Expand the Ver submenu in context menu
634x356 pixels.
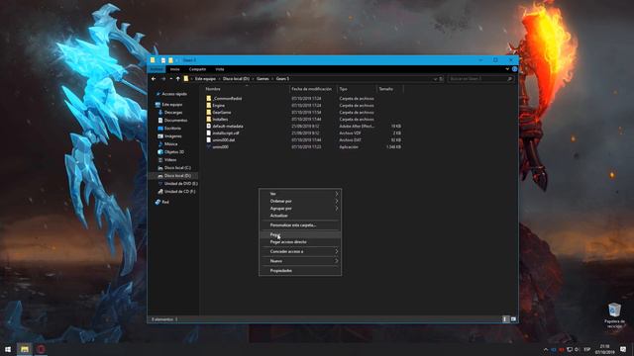pyautogui.click(x=300, y=194)
